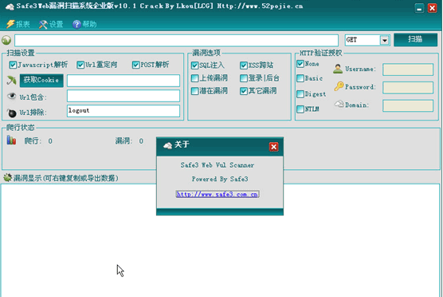Image resolution: width=443 pixels, height=297 pixels.
Task: Enable the 上传漏洞 checkbox
Action: click(x=194, y=78)
